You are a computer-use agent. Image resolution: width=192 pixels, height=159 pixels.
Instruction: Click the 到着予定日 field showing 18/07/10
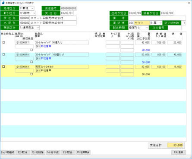point(167,13)
